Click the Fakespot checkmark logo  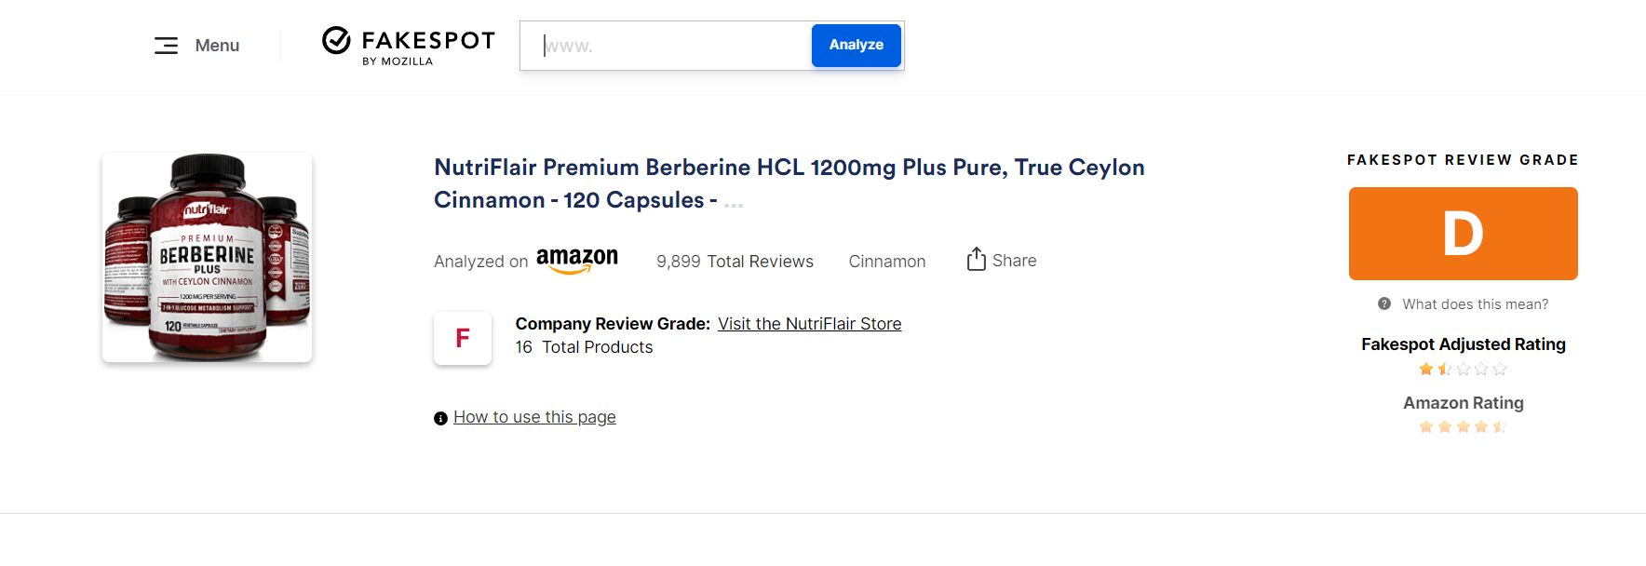pyautogui.click(x=336, y=40)
